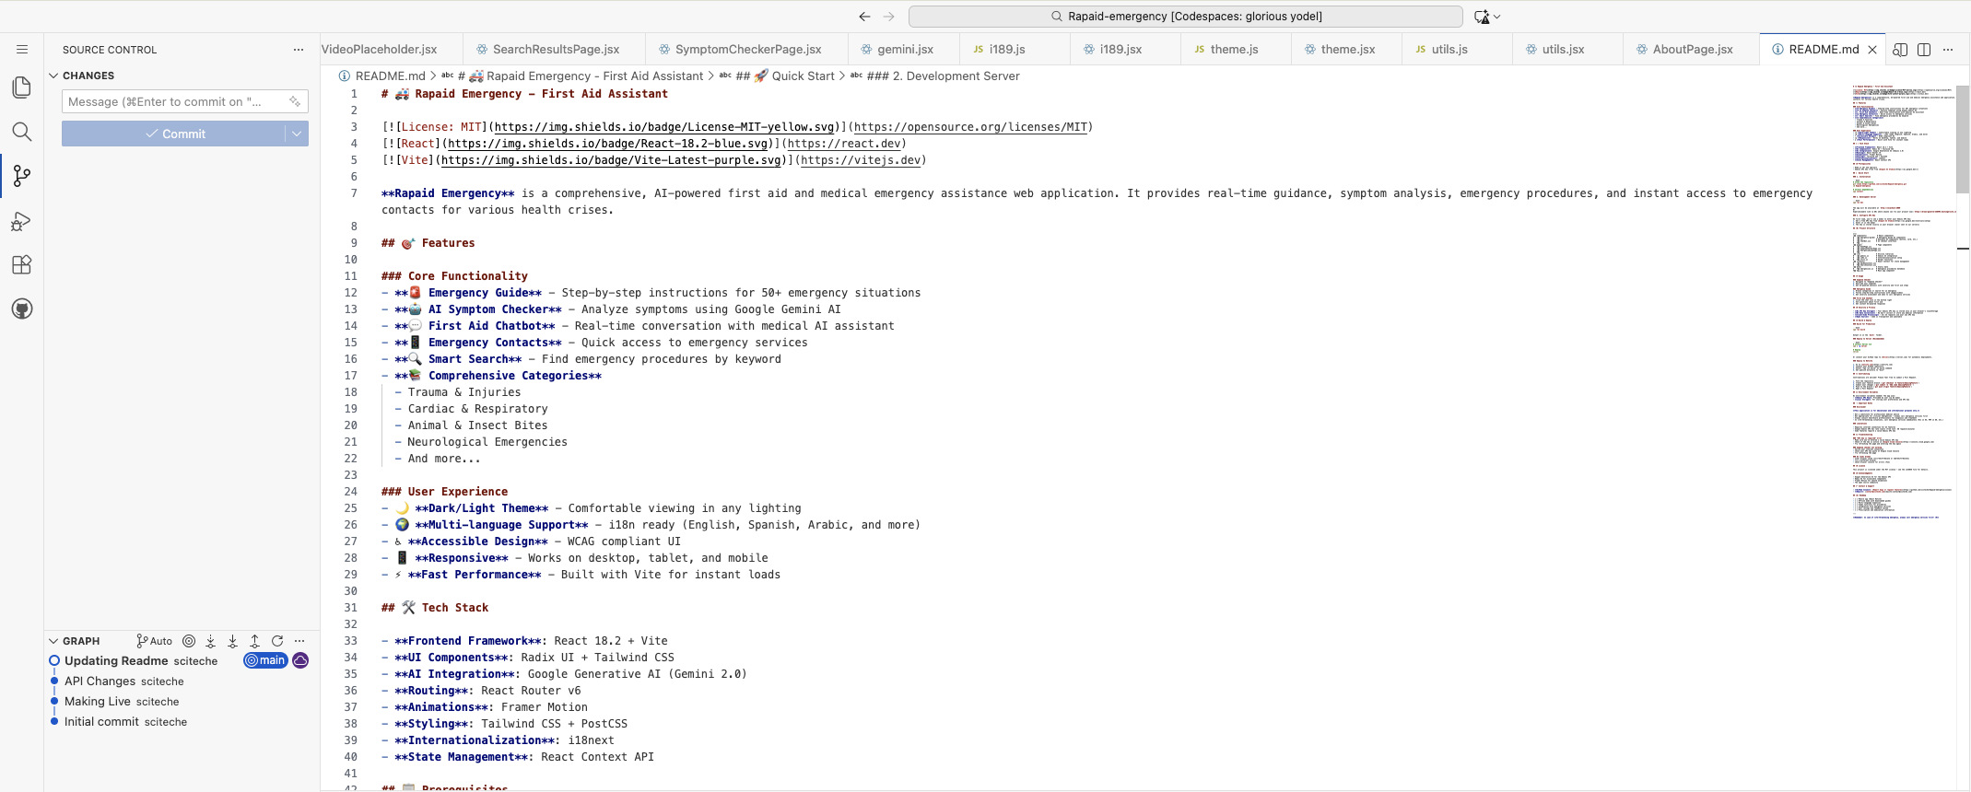This screenshot has width=1971, height=792.
Task: Switch to the AboutPage.jsx tab
Action: [x=1692, y=50]
